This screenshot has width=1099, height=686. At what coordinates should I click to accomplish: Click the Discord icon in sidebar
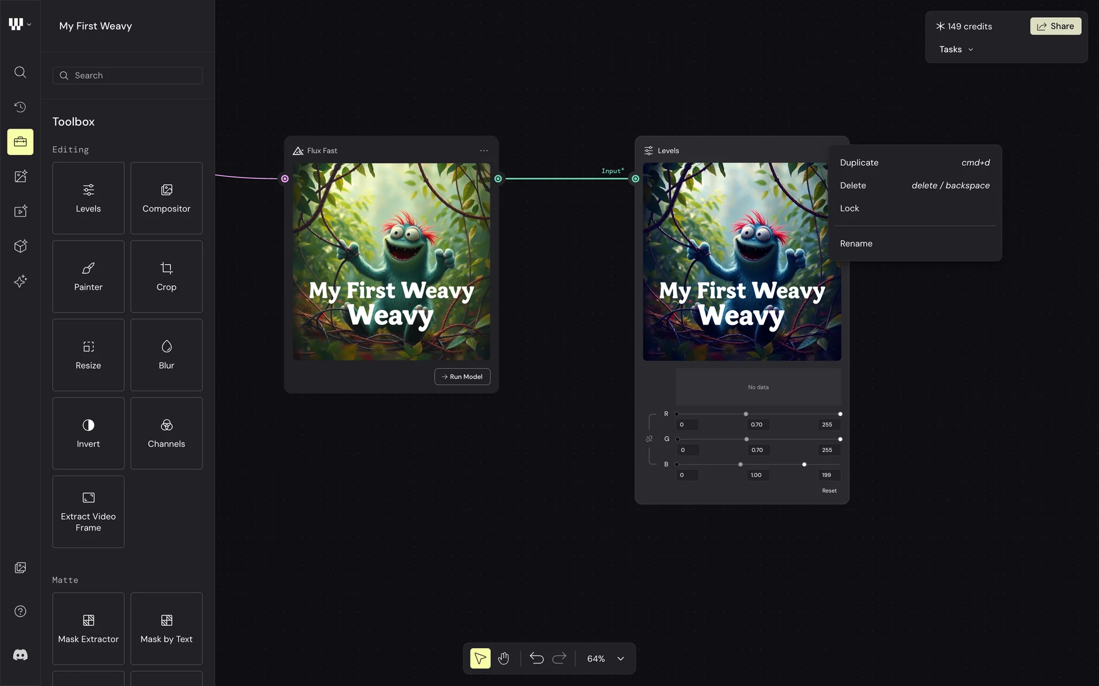[20, 655]
